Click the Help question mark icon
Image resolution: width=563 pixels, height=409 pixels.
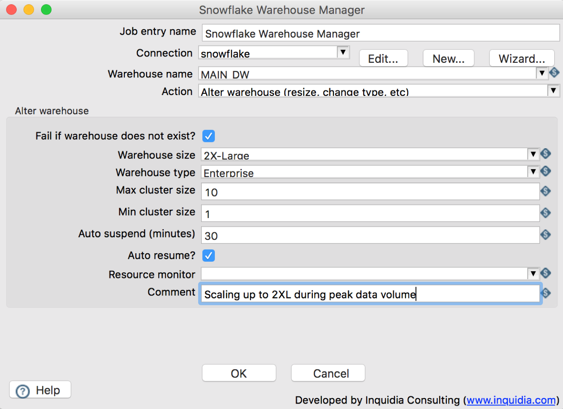(23, 391)
